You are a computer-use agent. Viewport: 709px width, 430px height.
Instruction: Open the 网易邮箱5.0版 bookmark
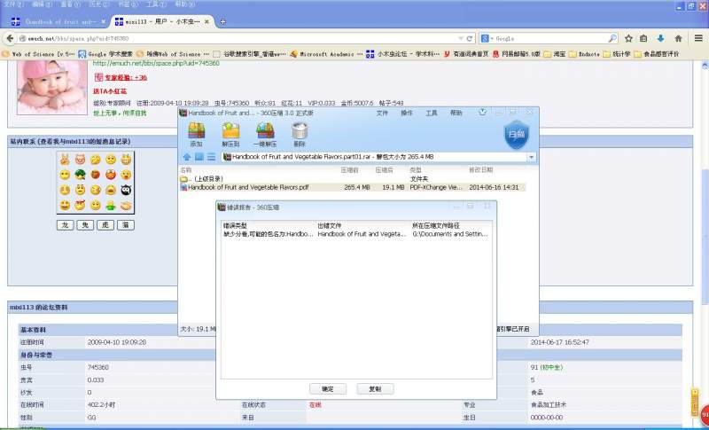517,54
